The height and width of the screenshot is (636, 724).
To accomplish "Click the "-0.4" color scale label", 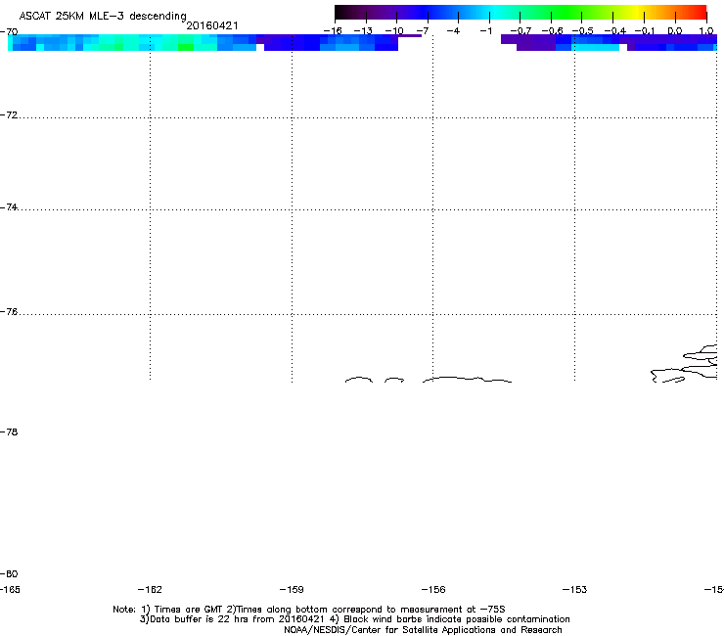I will (x=615, y=31).
